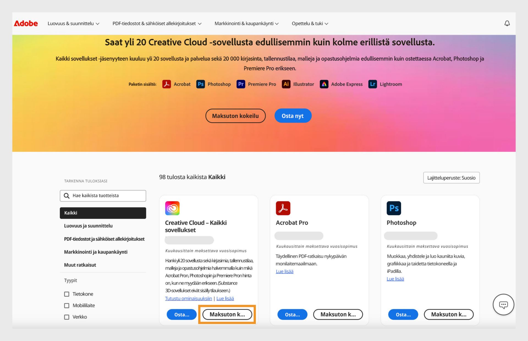Click the Premiere Pro icon in header
Screen dimensions: 528x341
[x=240, y=84]
